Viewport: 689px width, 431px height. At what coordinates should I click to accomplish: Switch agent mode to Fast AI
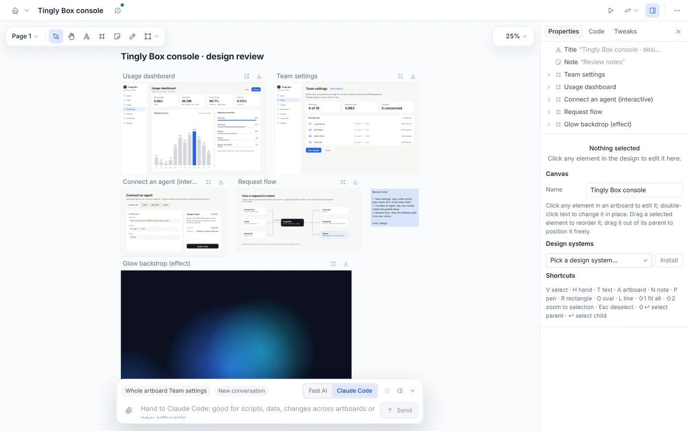[x=318, y=391]
